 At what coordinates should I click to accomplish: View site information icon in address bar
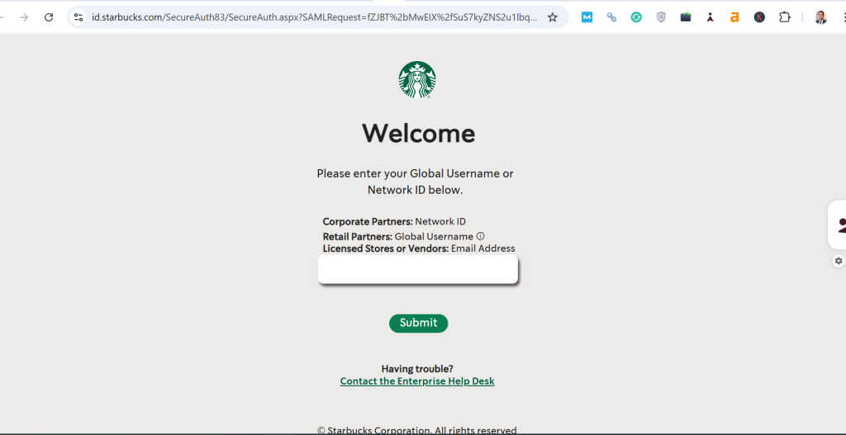[x=78, y=17]
